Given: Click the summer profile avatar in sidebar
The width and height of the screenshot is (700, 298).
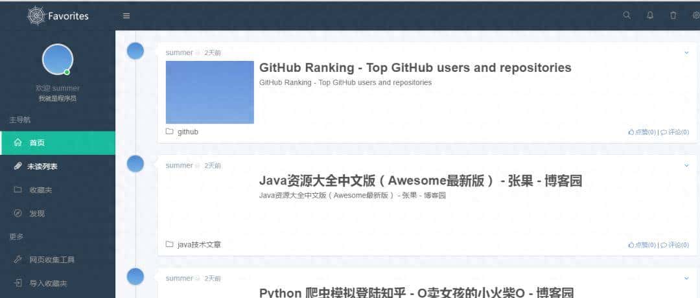Looking at the screenshot, I should pyautogui.click(x=58, y=59).
